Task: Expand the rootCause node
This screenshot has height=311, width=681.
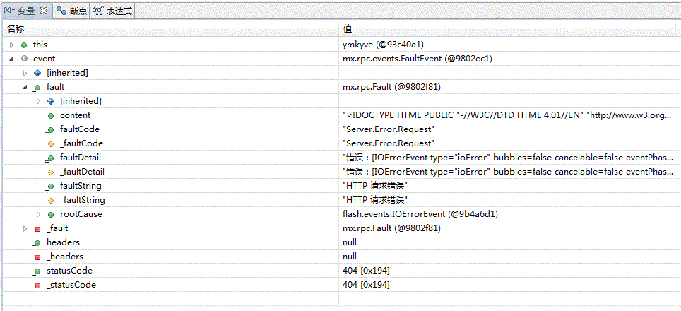Action: pyautogui.click(x=39, y=214)
